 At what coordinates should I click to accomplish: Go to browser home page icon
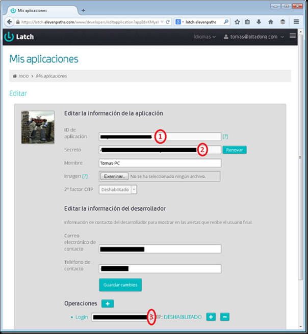coord(271,22)
